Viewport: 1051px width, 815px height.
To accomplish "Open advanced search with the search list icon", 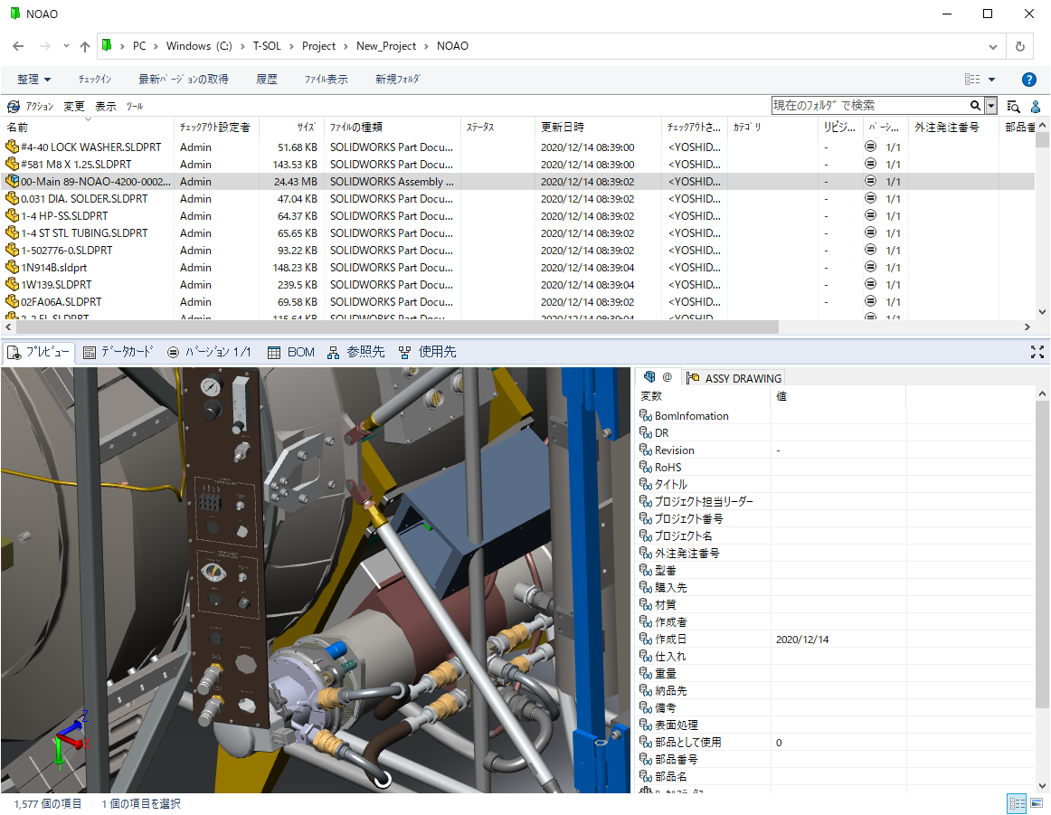I will pyautogui.click(x=1012, y=106).
